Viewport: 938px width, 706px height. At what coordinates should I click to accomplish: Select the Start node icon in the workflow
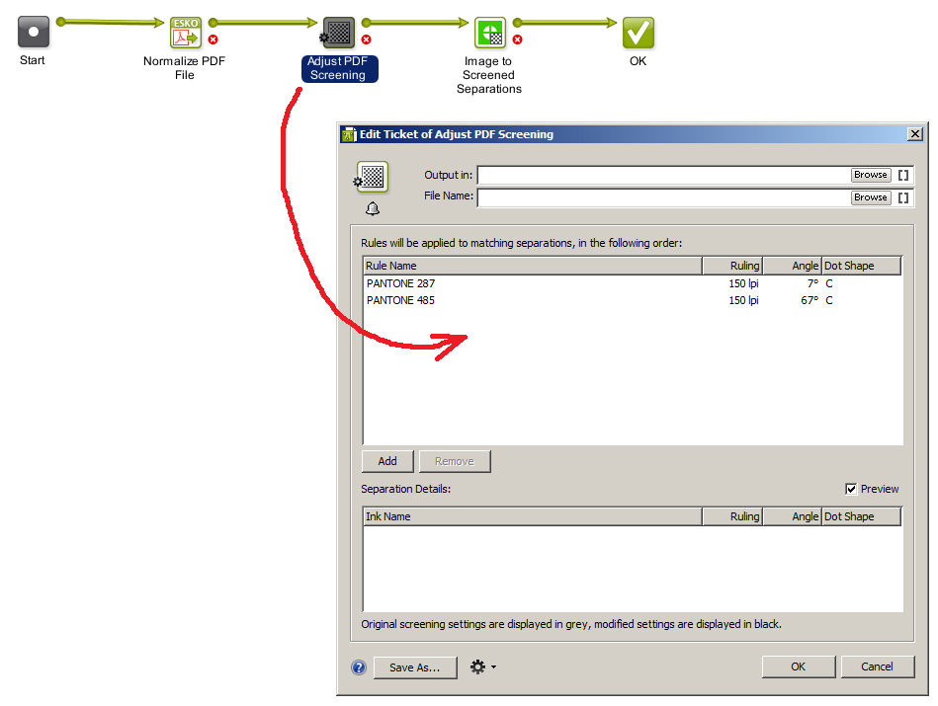pos(34,32)
